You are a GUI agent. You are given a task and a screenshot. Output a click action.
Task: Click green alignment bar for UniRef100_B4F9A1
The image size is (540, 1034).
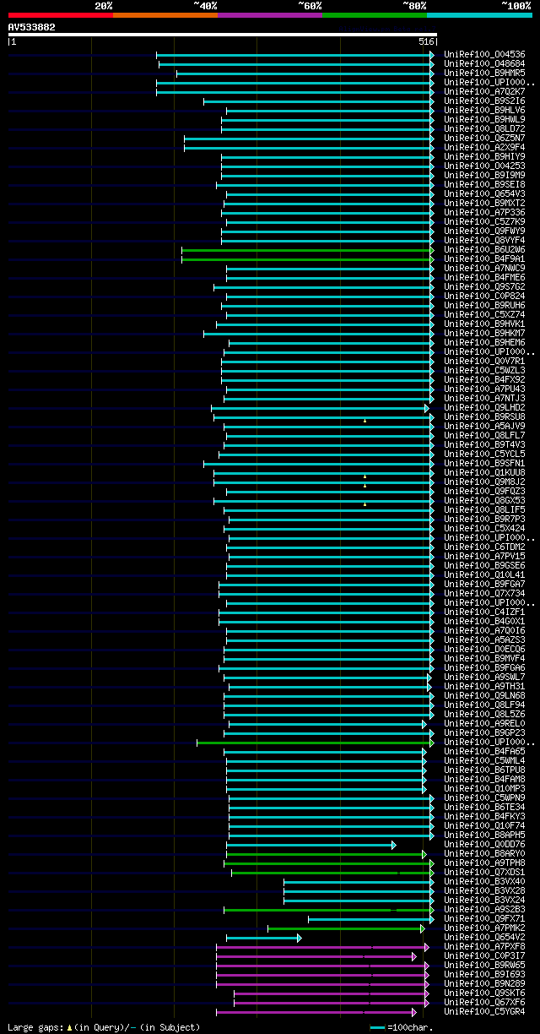(x=307, y=259)
